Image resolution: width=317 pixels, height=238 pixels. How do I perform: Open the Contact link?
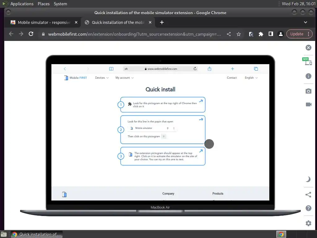pyautogui.click(x=232, y=78)
